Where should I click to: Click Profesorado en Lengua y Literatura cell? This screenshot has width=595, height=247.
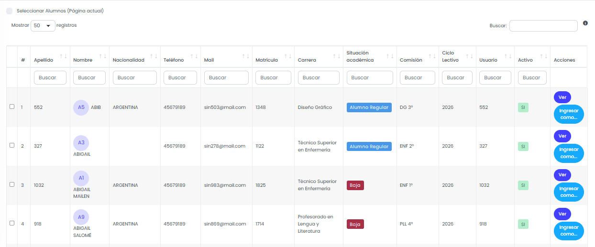point(316,224)
